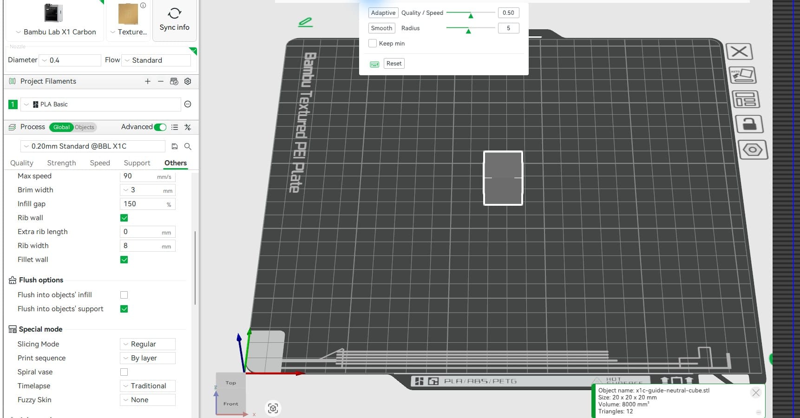Open the PLA Basic filament edit menu icon
Image resolution: width=800 pixels, height=418 pixels.
tap(188, 104)
